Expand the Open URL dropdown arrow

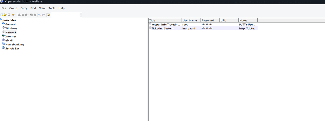click(29, 15)
